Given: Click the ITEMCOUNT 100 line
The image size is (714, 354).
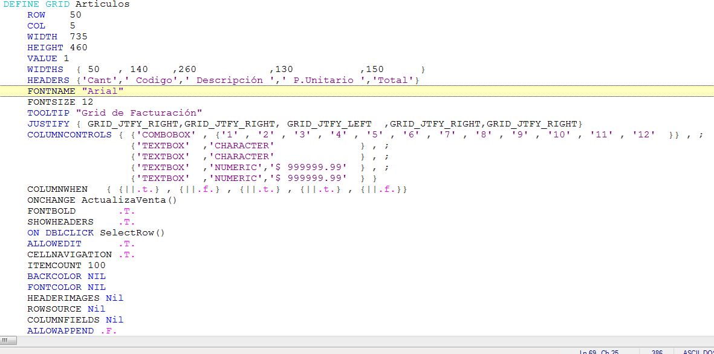Looking at the screenshot, I should click(66, 265).
